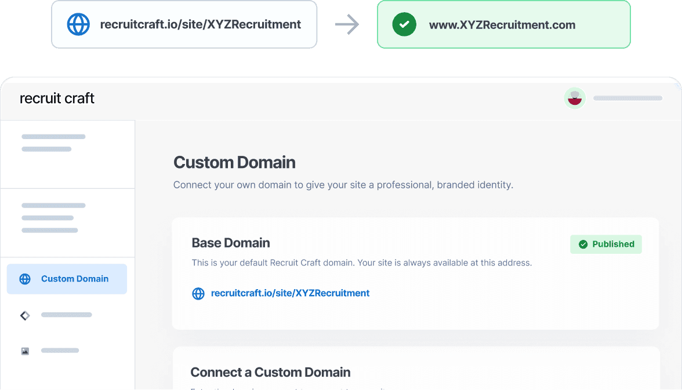The height and width of the screenshot is (390, 682).
Task: Click the checkmark icon in the Published badge
Action: point(583,245)
